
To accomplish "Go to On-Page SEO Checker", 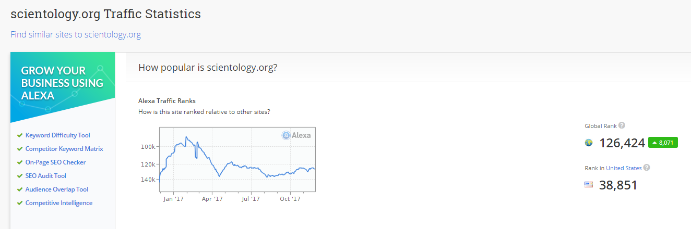I will (56, 162).
